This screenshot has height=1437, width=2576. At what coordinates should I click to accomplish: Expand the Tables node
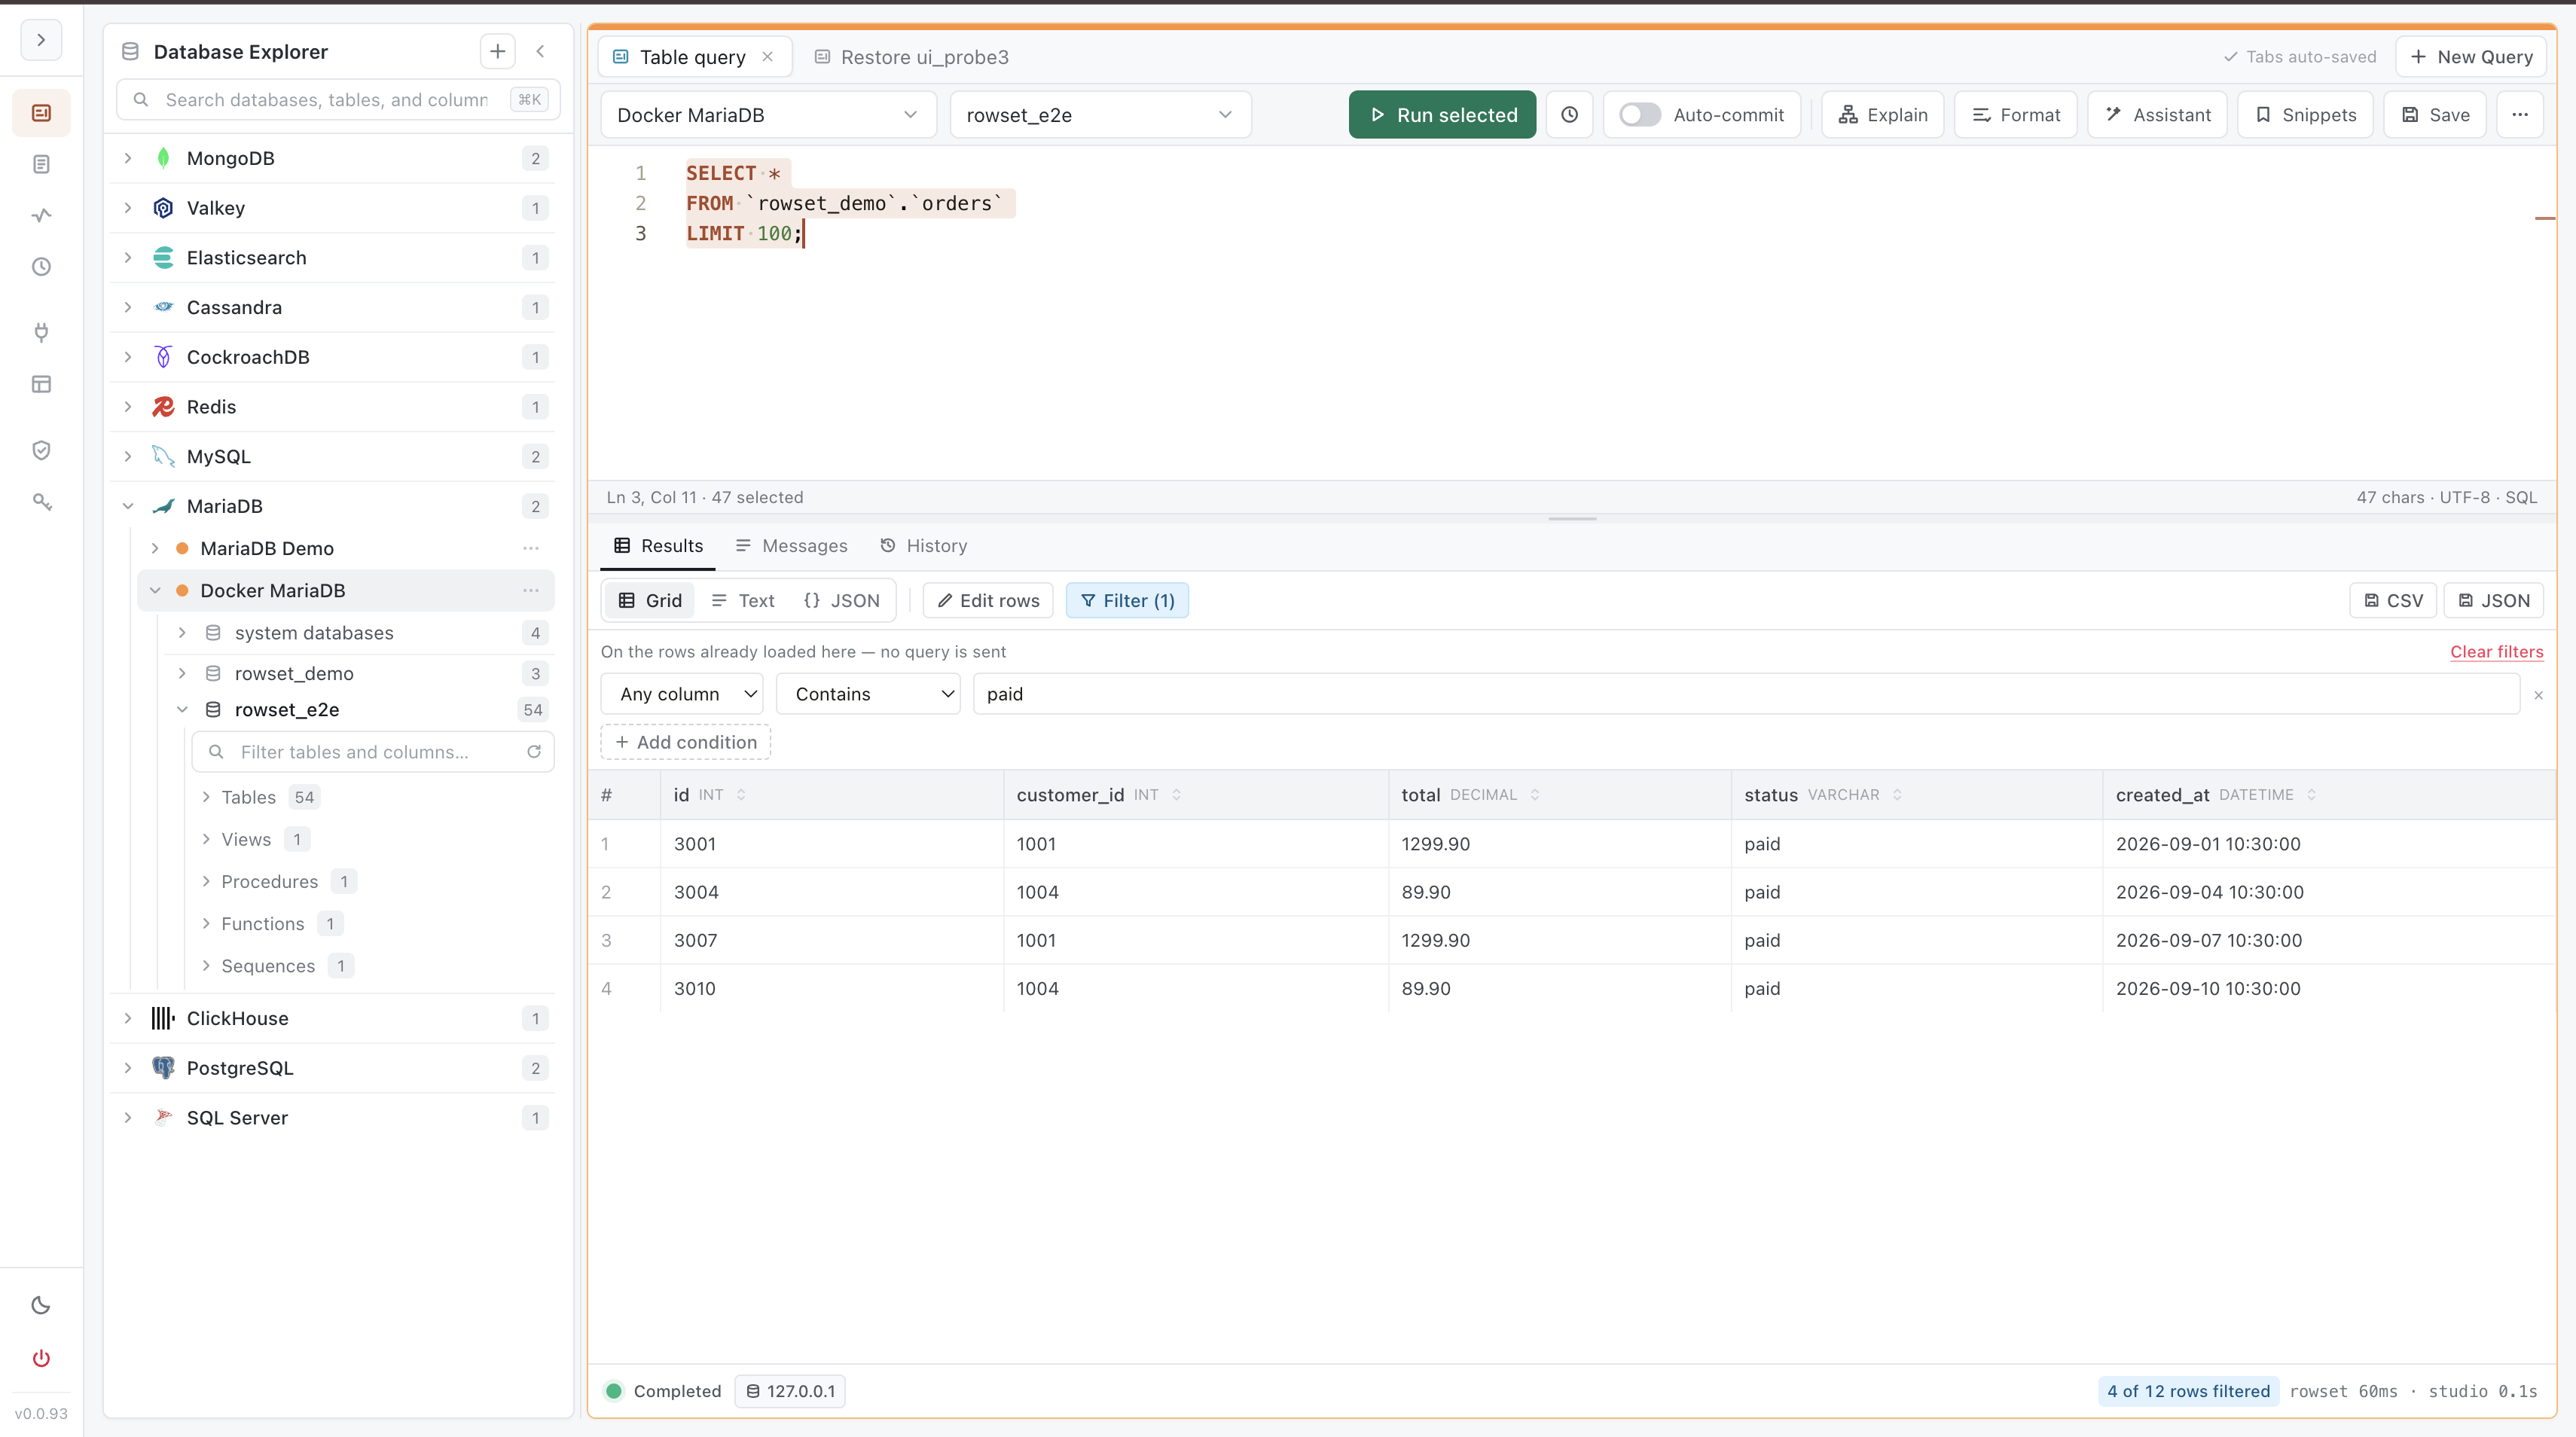[206, 797]
